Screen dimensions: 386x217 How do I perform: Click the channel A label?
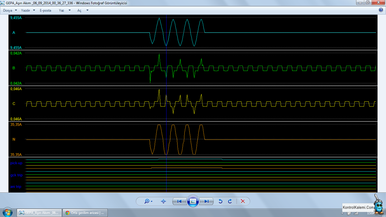14,32
